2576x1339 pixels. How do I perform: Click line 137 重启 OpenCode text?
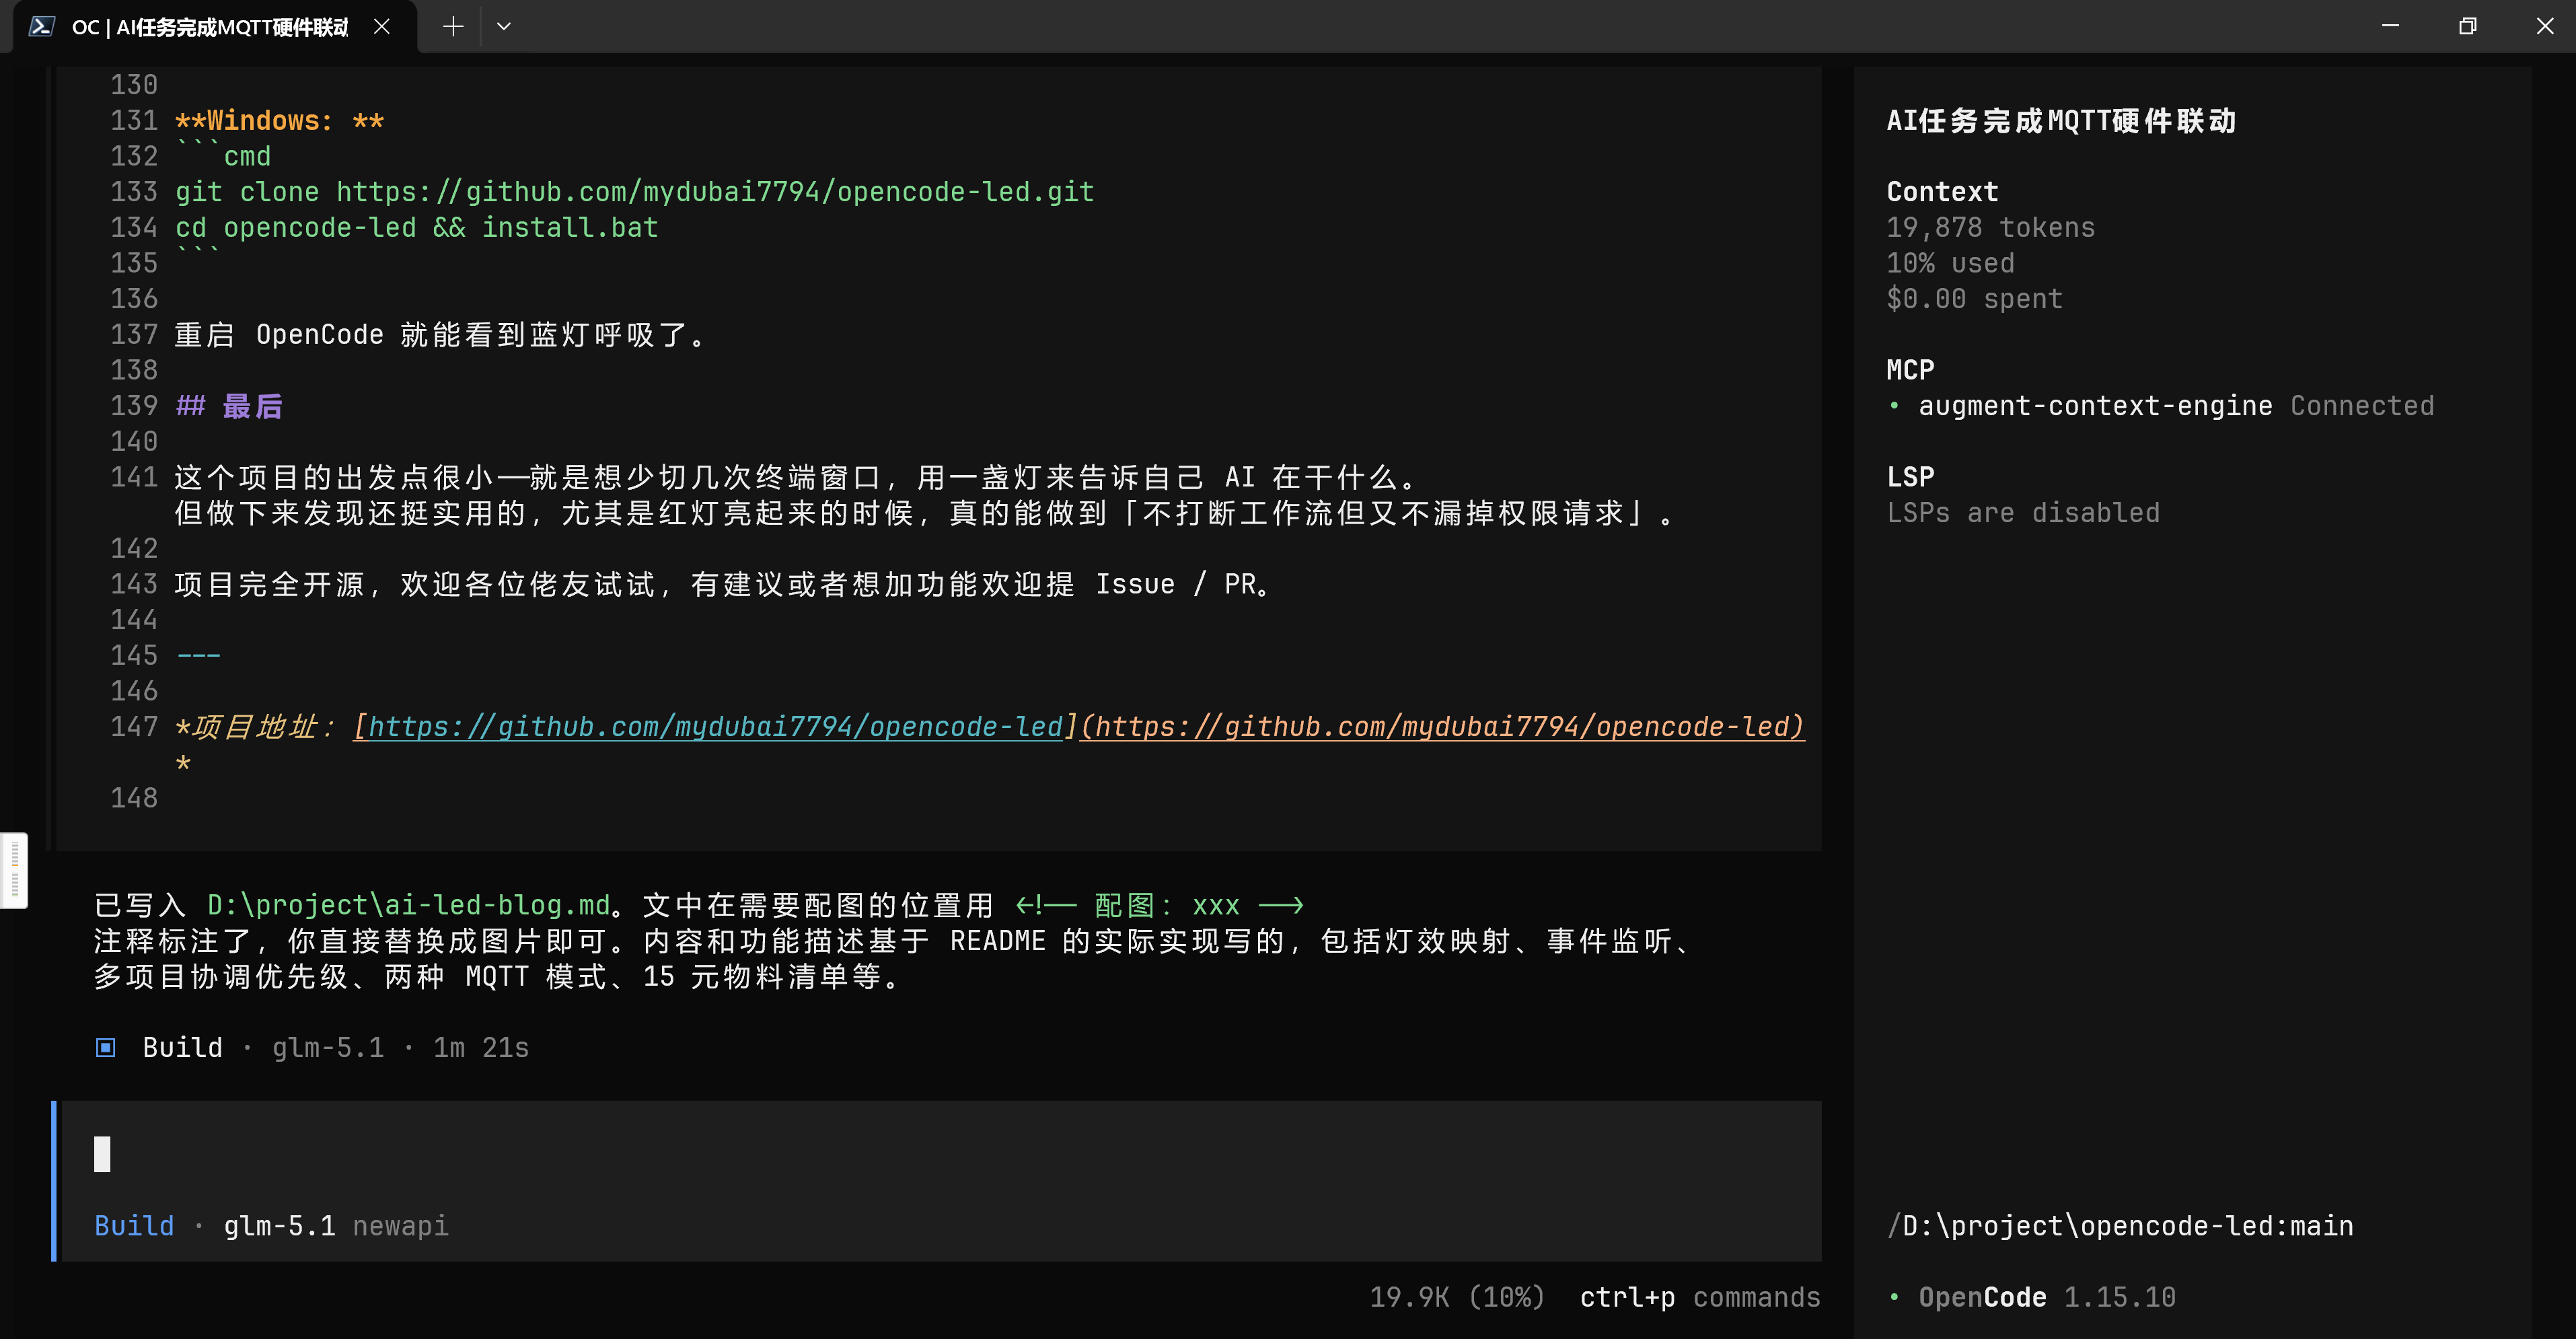click(x=441, y=334)
